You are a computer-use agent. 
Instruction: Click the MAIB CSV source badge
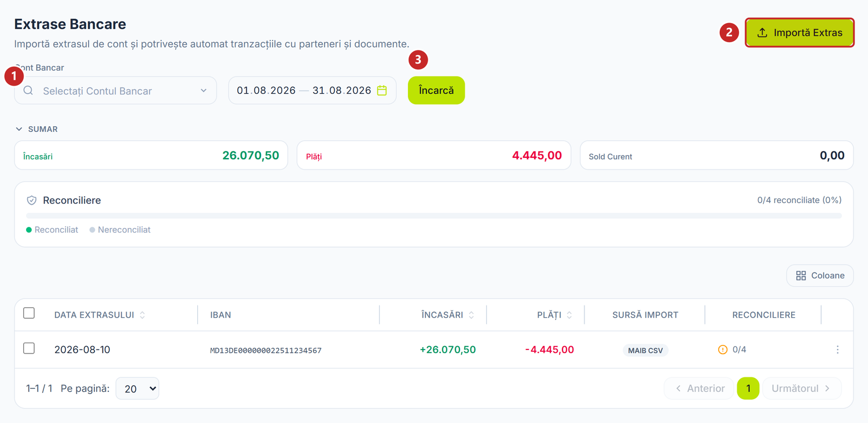pyautogui.click(x=645, y=350)
